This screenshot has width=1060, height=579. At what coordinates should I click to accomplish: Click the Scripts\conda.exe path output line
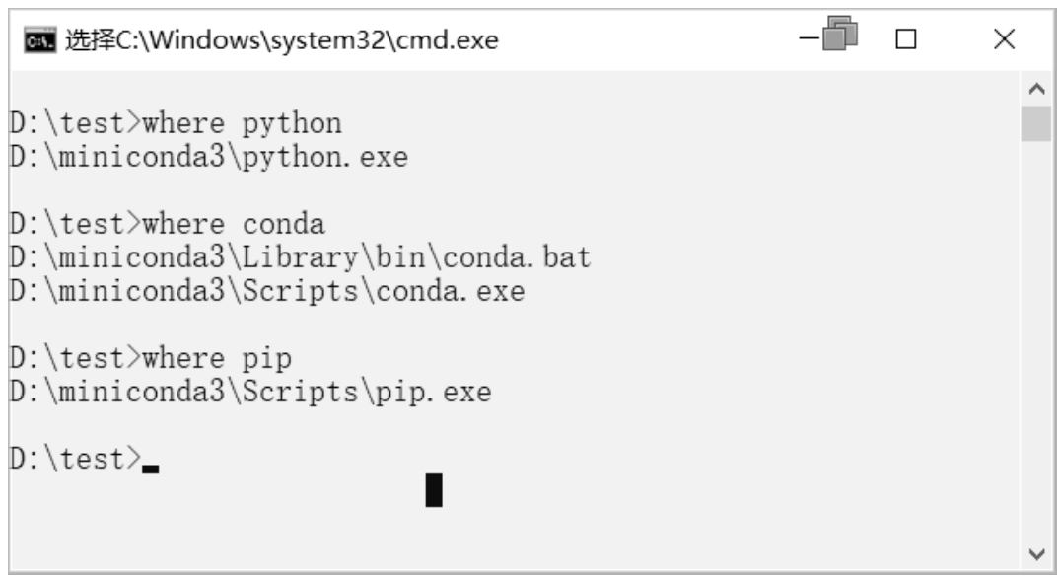pos(267,292)
